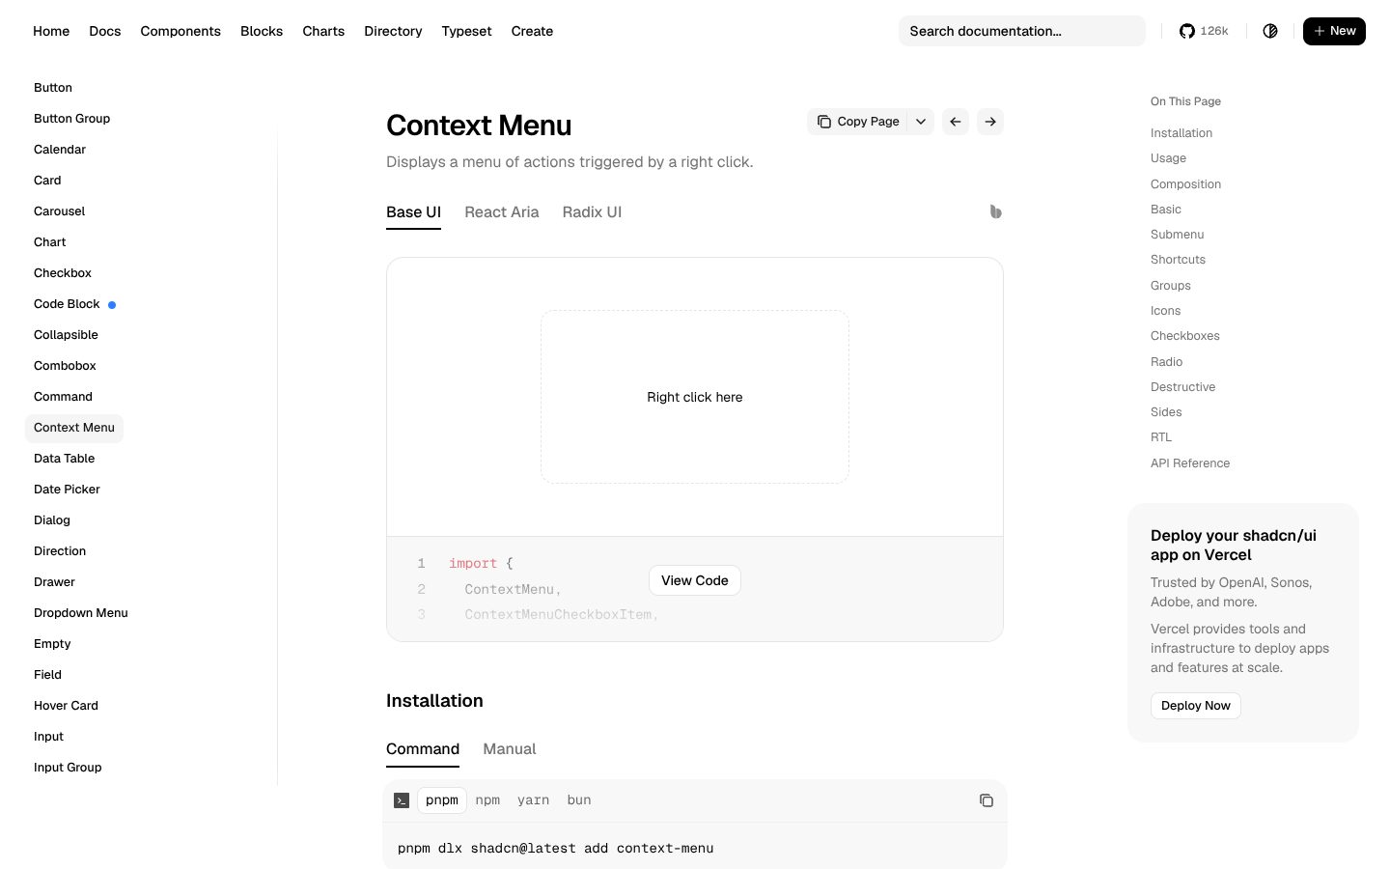Choose bun package manager
Viewport: 1390px width, 869px height.
(x=579, y=800)
